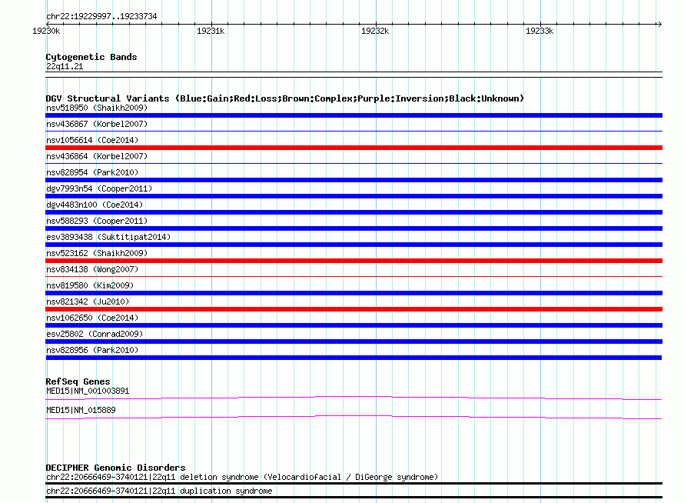Click the blue gain bar under esv25802
Viewport: 684px width, 503px height.
pyautogui.click(x=354, y=341)
